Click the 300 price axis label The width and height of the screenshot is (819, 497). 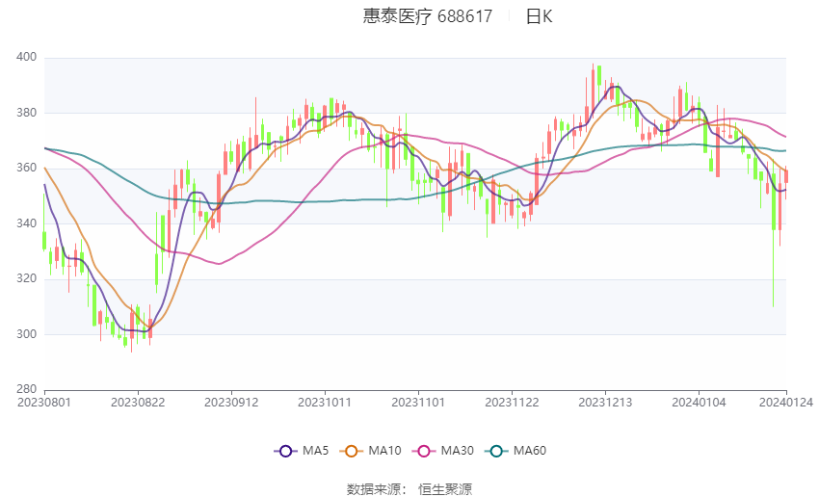[x=27, y=334]
